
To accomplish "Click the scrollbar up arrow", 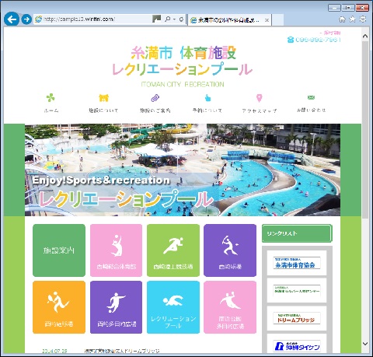I will (365, 37).
